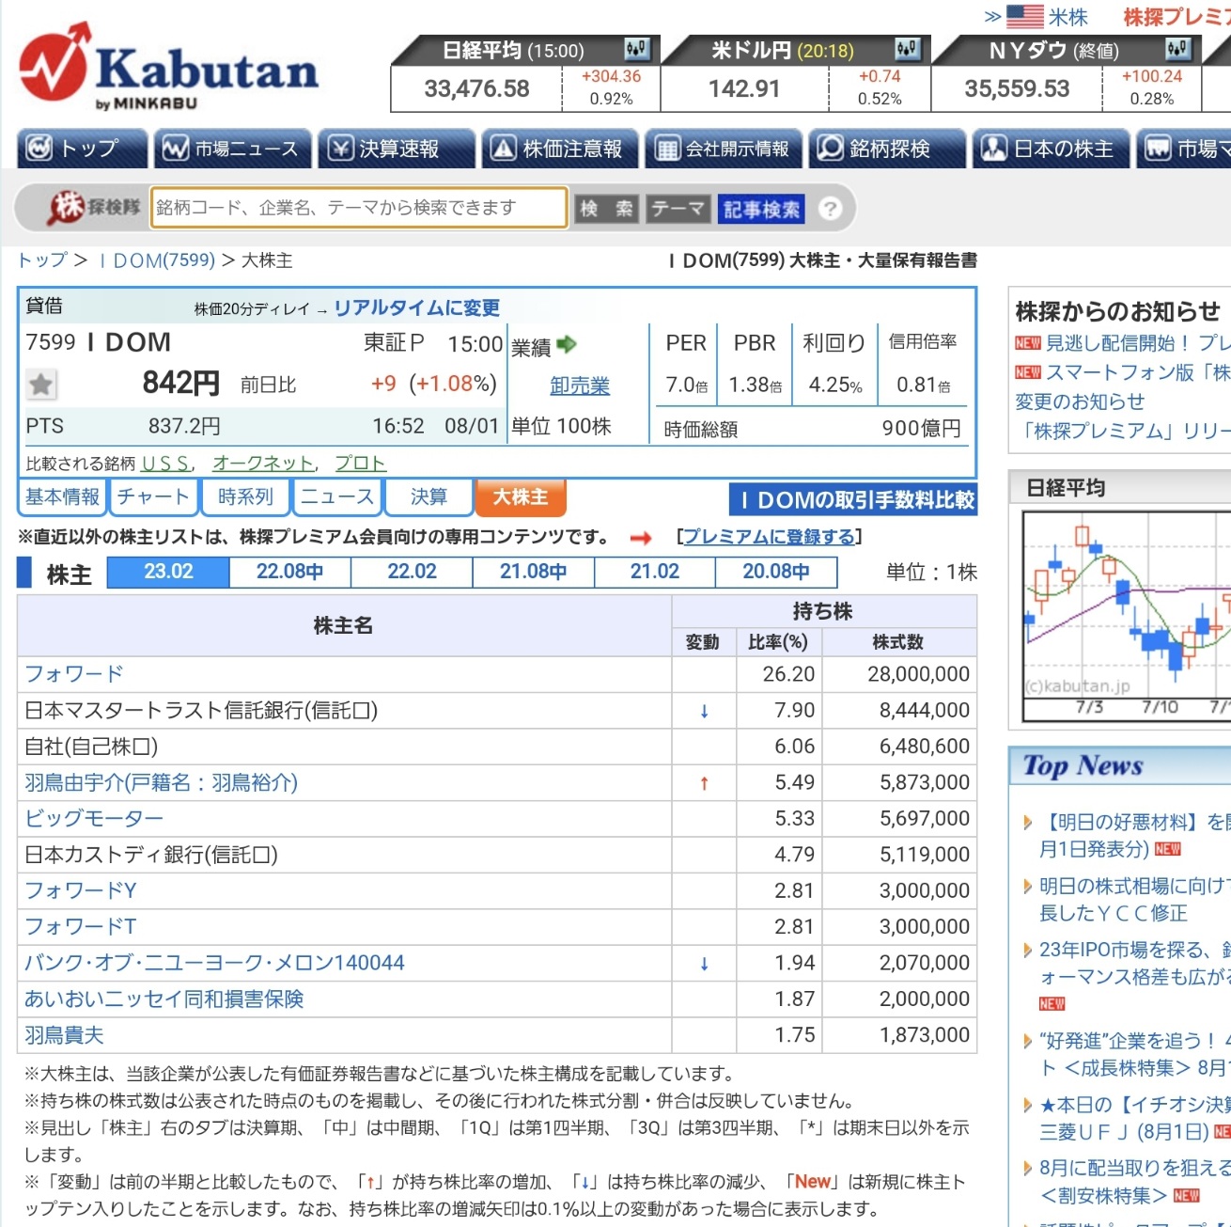Select shareholder period 20.08中
The width and height of the screenshot is (1231, 1227).
point(776,572)
